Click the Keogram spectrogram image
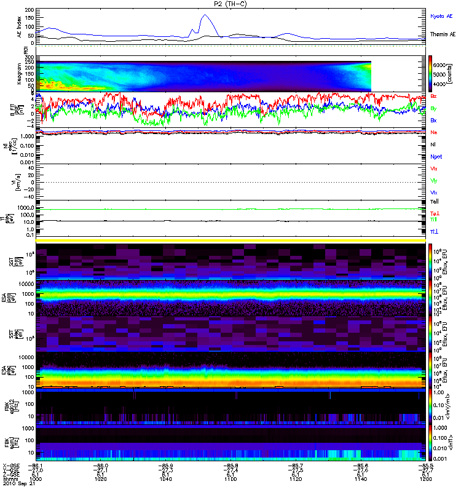 point(203,76)
